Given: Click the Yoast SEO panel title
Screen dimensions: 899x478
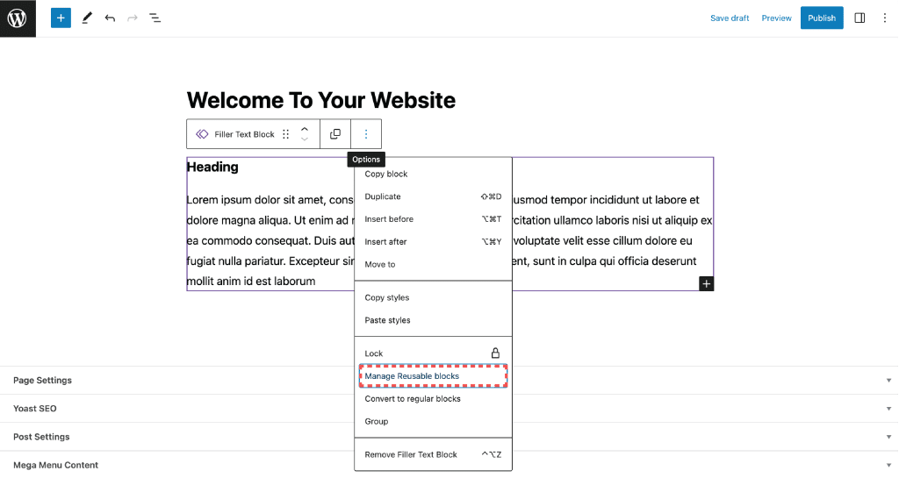Looking at the screenshot, I should coord(35,409).
